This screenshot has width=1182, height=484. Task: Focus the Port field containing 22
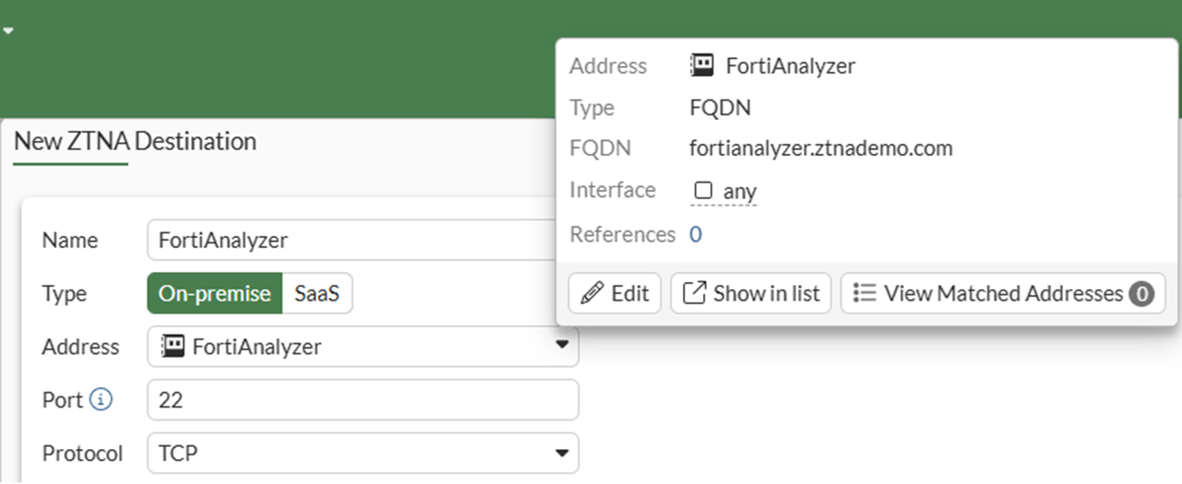362,400
